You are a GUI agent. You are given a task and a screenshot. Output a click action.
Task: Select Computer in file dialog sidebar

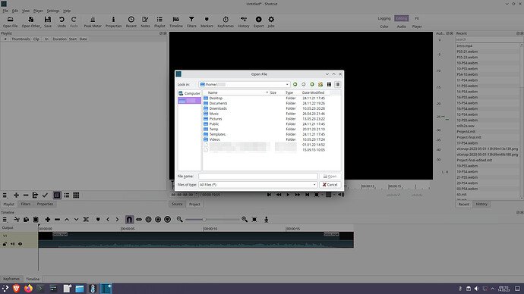(189, 93)
